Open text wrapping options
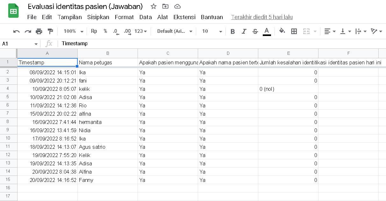 361,31
